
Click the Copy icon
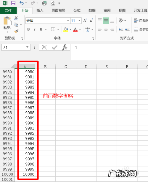[16, 25]
